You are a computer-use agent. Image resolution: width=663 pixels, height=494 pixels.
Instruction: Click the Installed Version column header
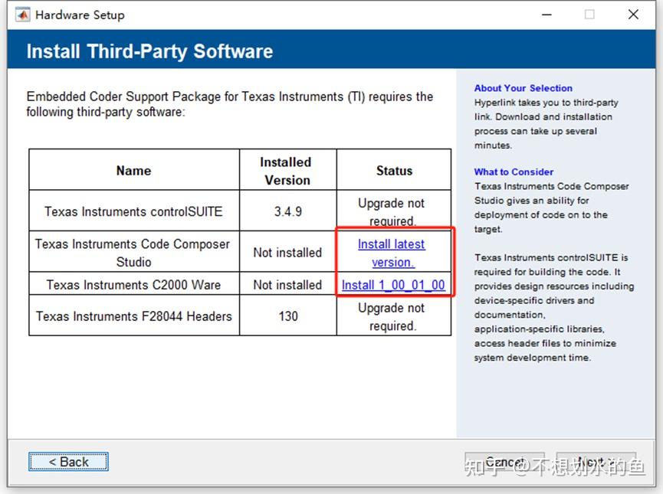point(288,170)
